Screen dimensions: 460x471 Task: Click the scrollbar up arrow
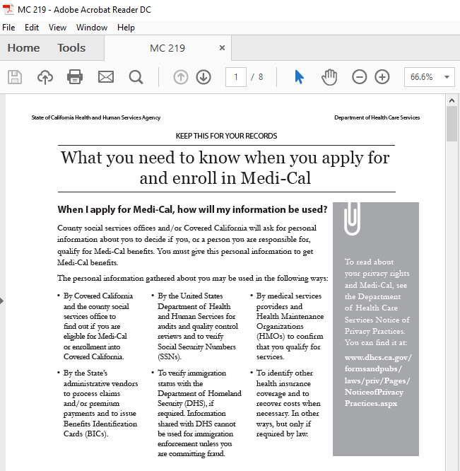(452, 100)
